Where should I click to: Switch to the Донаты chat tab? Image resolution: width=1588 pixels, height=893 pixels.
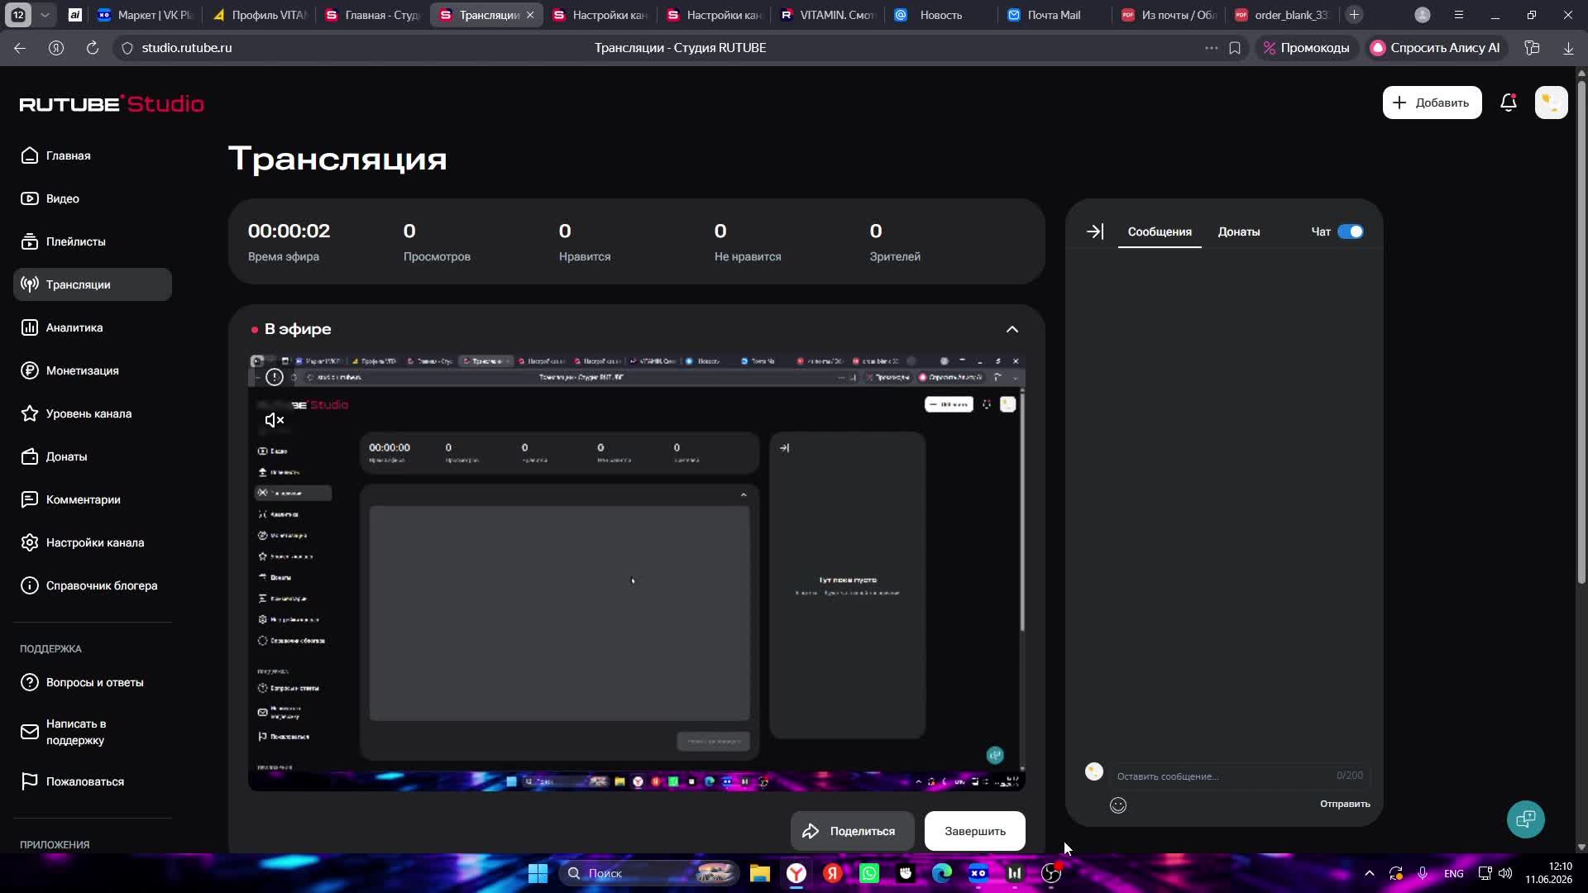coord(1238,232)
